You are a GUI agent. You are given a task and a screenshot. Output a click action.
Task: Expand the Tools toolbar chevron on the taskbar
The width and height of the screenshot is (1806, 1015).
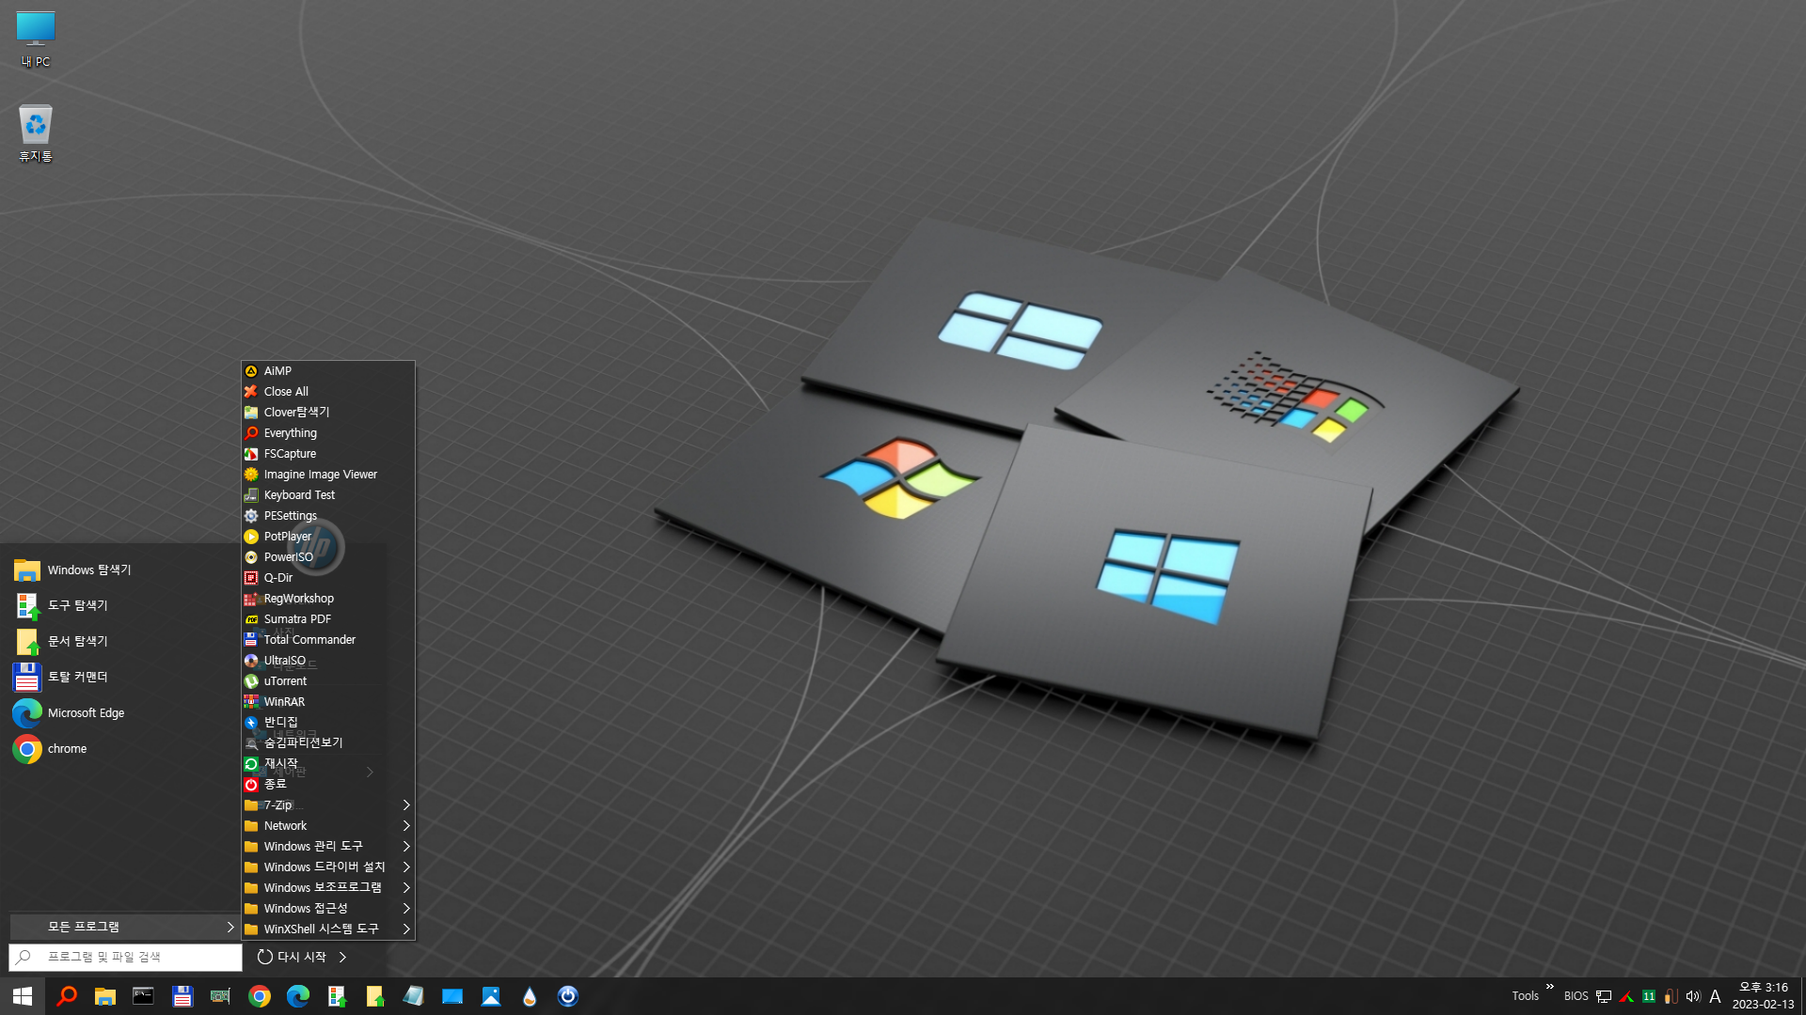[1549, 986]
